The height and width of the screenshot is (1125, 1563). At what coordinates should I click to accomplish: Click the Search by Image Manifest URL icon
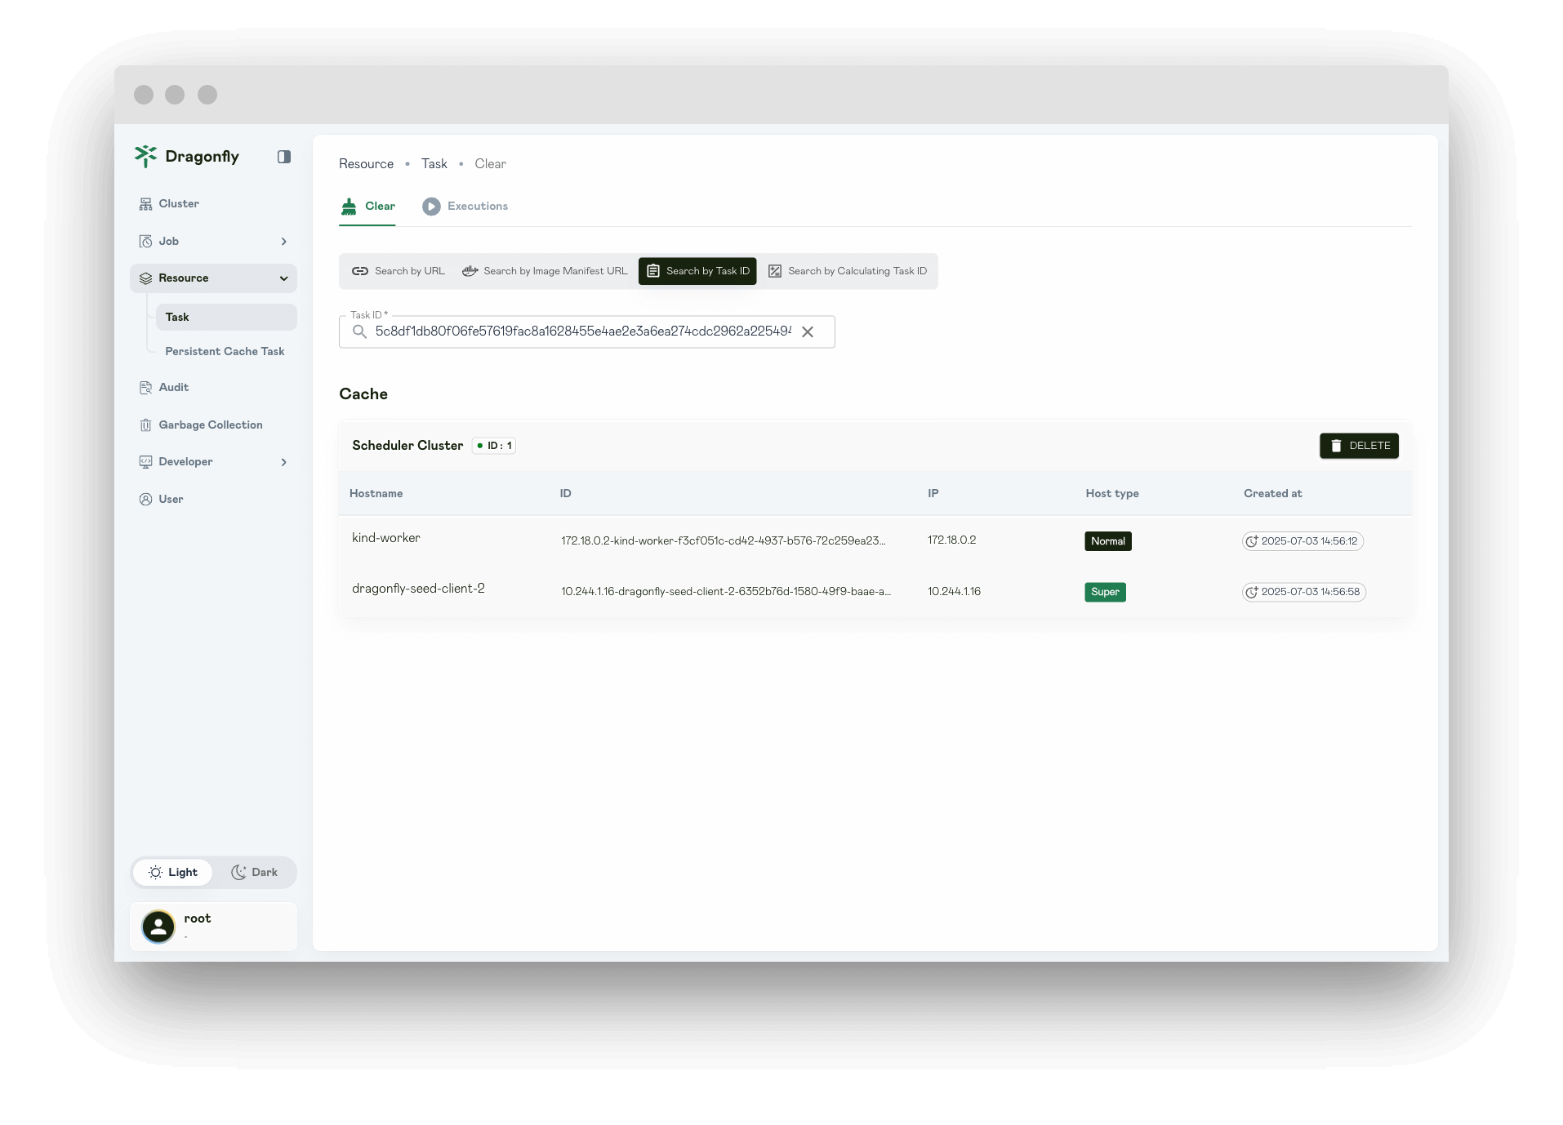tap(470, 270)
